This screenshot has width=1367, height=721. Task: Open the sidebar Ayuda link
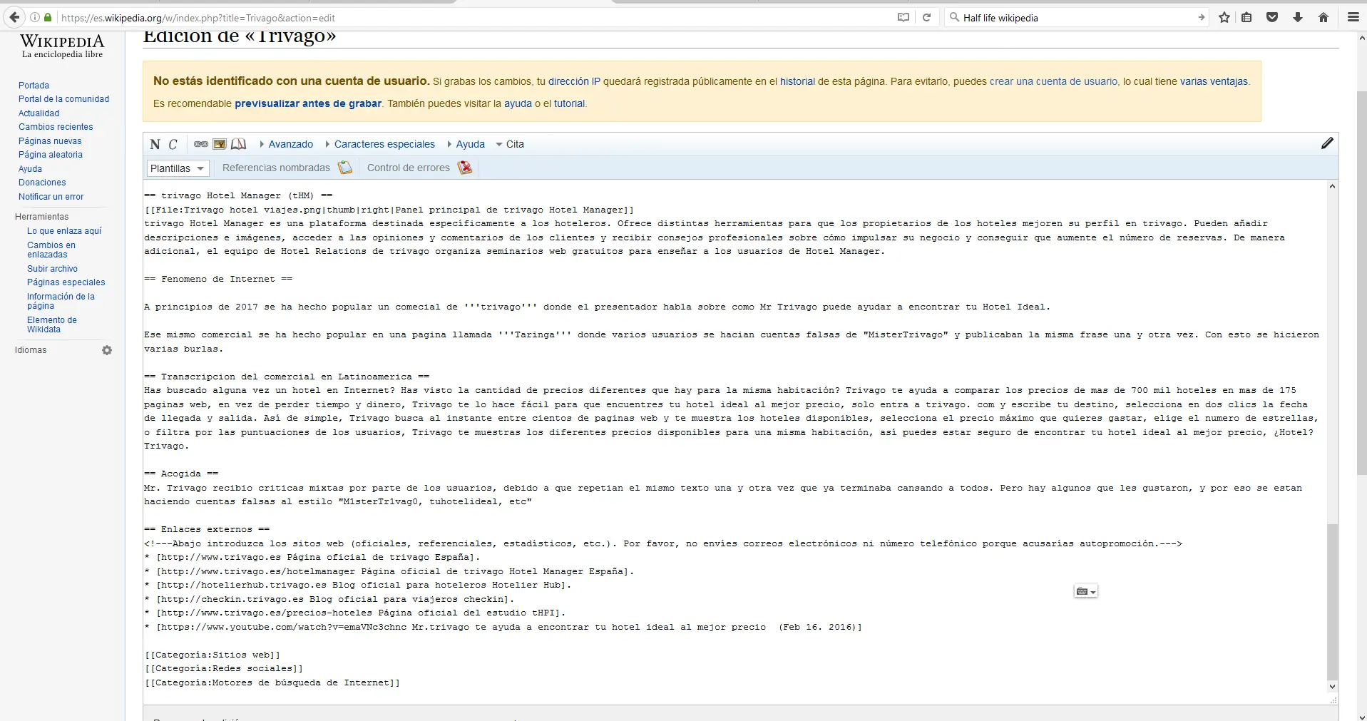30,169
